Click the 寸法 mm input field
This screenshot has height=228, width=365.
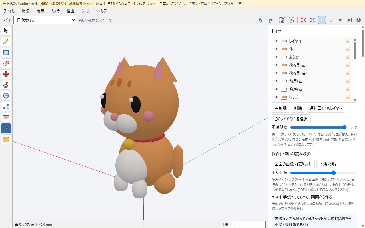[247, 224]
